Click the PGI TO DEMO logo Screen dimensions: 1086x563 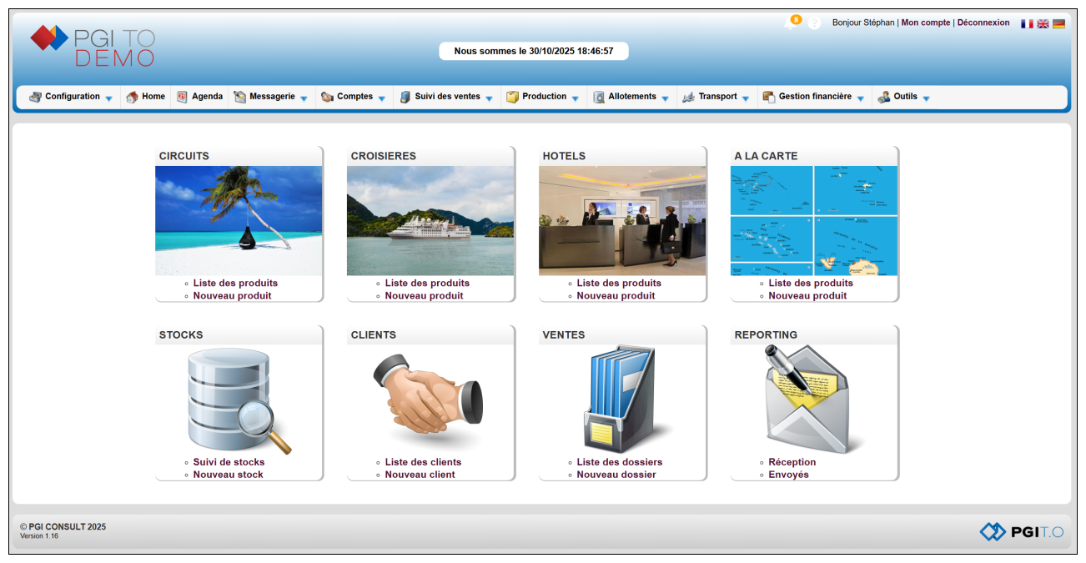point(93,46)
